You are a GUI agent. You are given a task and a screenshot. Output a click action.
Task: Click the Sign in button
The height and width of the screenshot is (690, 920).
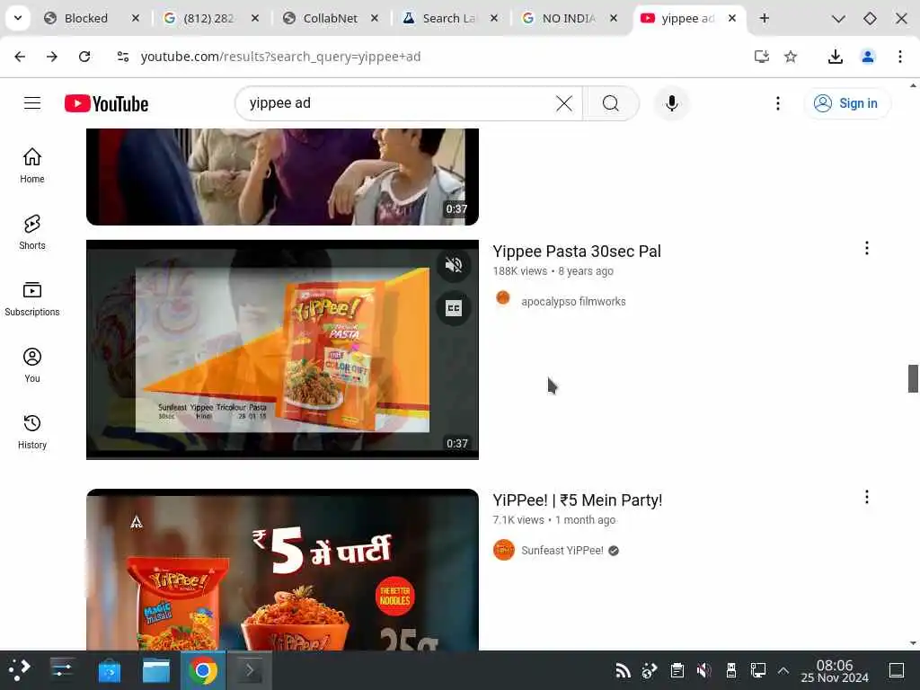846,103
